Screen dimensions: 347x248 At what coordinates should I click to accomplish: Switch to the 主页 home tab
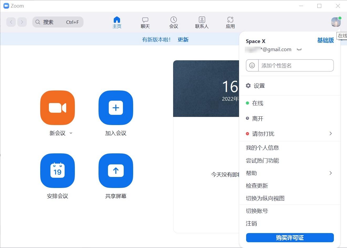[x=117, y=22]
